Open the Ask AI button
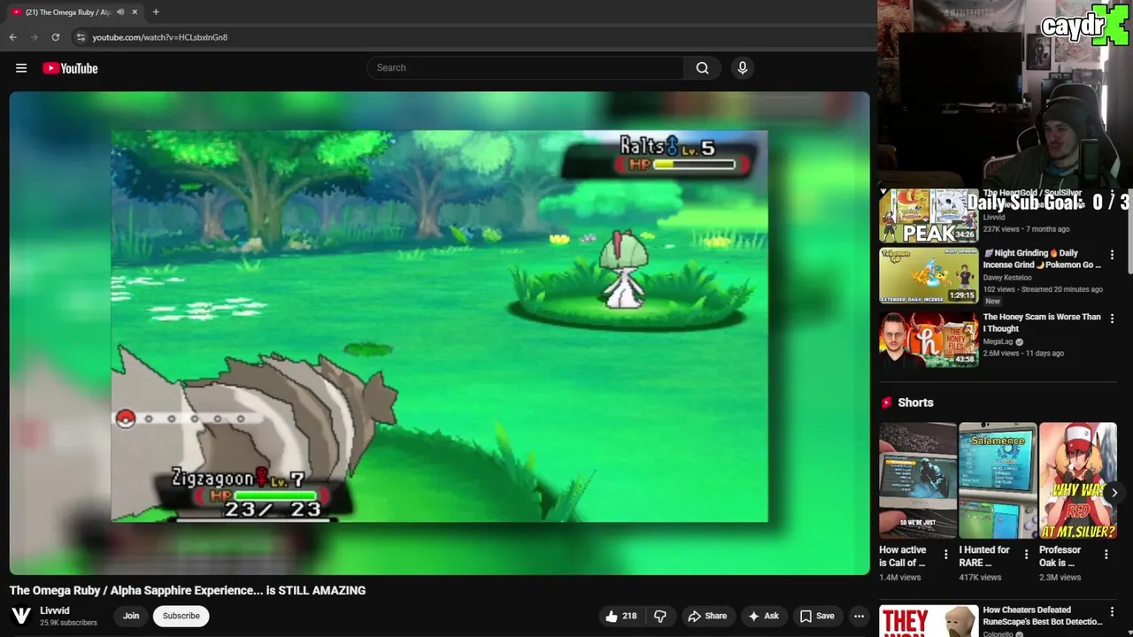 (763, 616)
